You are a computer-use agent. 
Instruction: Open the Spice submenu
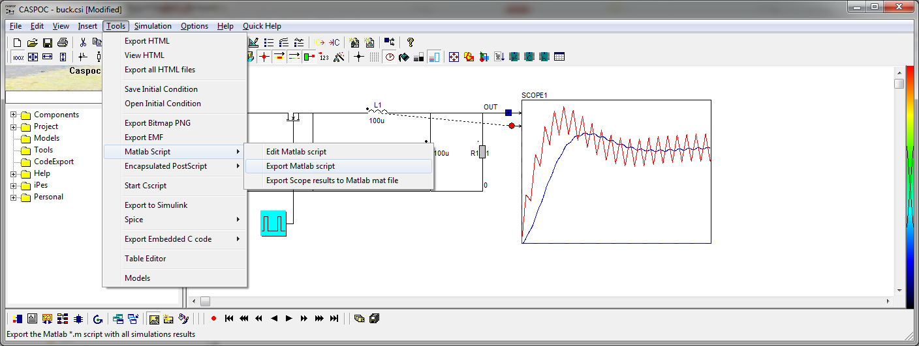[174, 220]
